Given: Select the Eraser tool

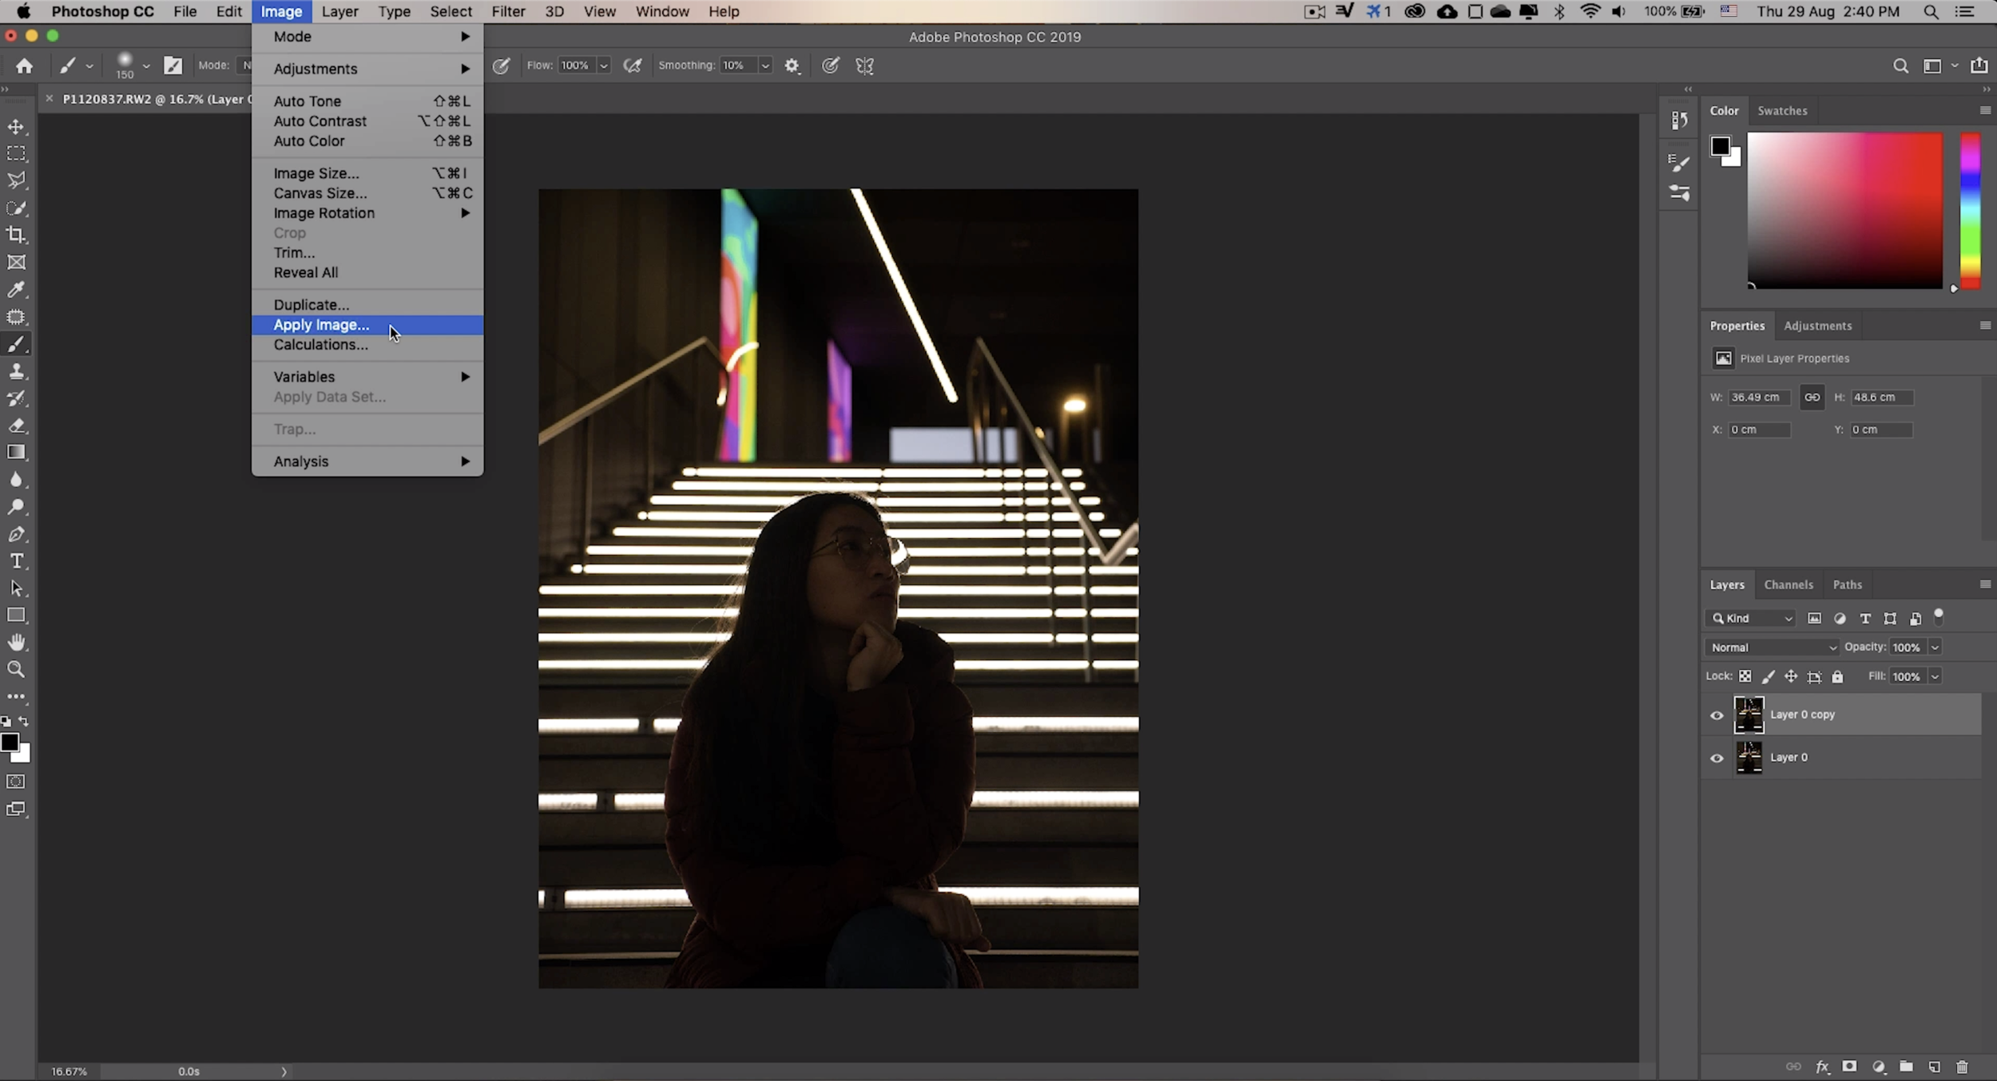Looking at the screenshot, I should (17, 425).
